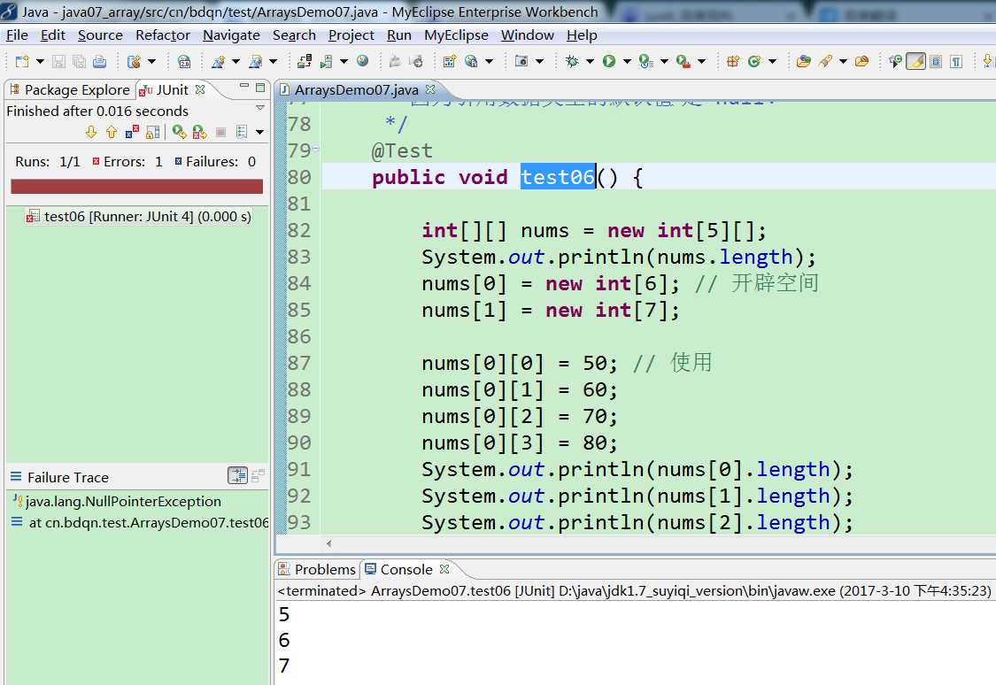
Task: Click Rerun Failed Tests First icon
Action: point(199,132)
